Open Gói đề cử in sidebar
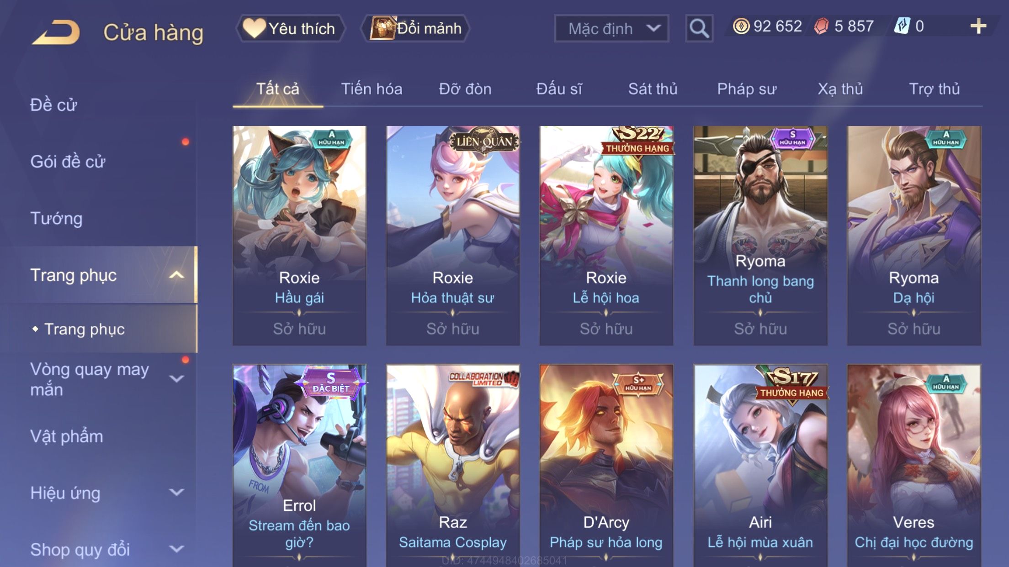 coord(68,162)
